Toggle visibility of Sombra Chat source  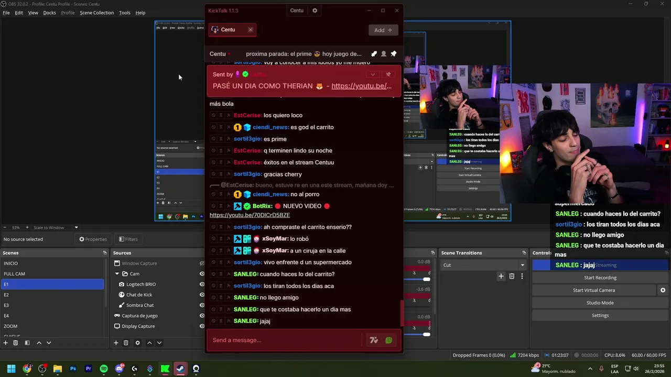pos(202,305)
